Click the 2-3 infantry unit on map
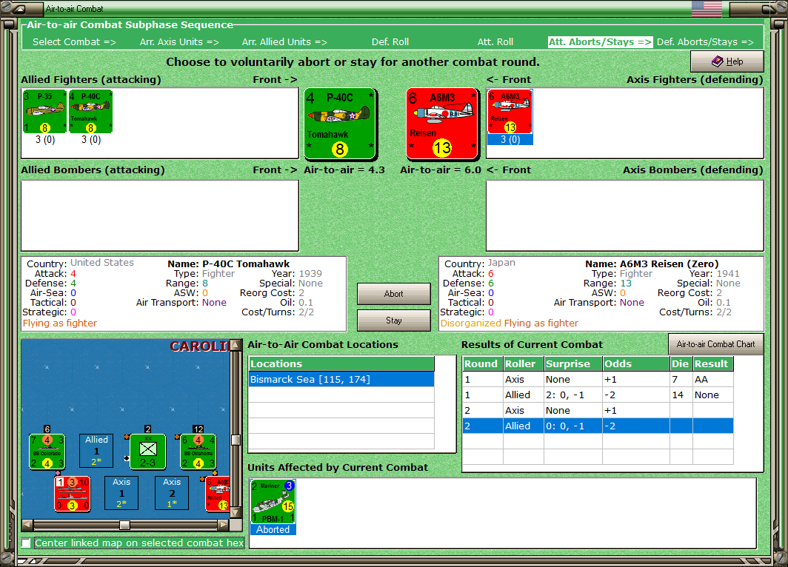788x567 pixels. click(148, 452)
